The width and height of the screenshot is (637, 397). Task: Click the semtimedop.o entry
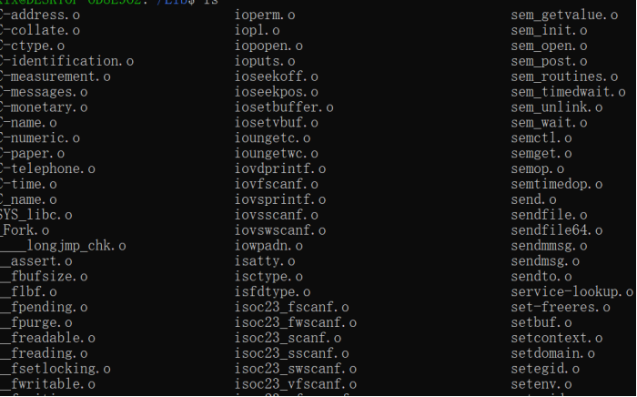(557, 185)
